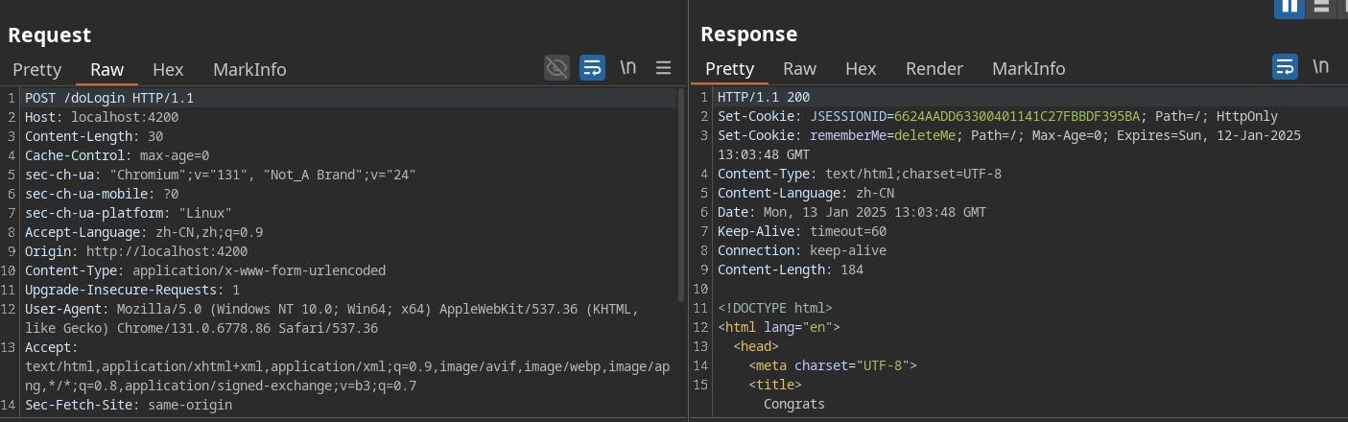Show non-printable characters in Response panel
The height and width of the screenshot is (422, 1348).
(1320, 66)
